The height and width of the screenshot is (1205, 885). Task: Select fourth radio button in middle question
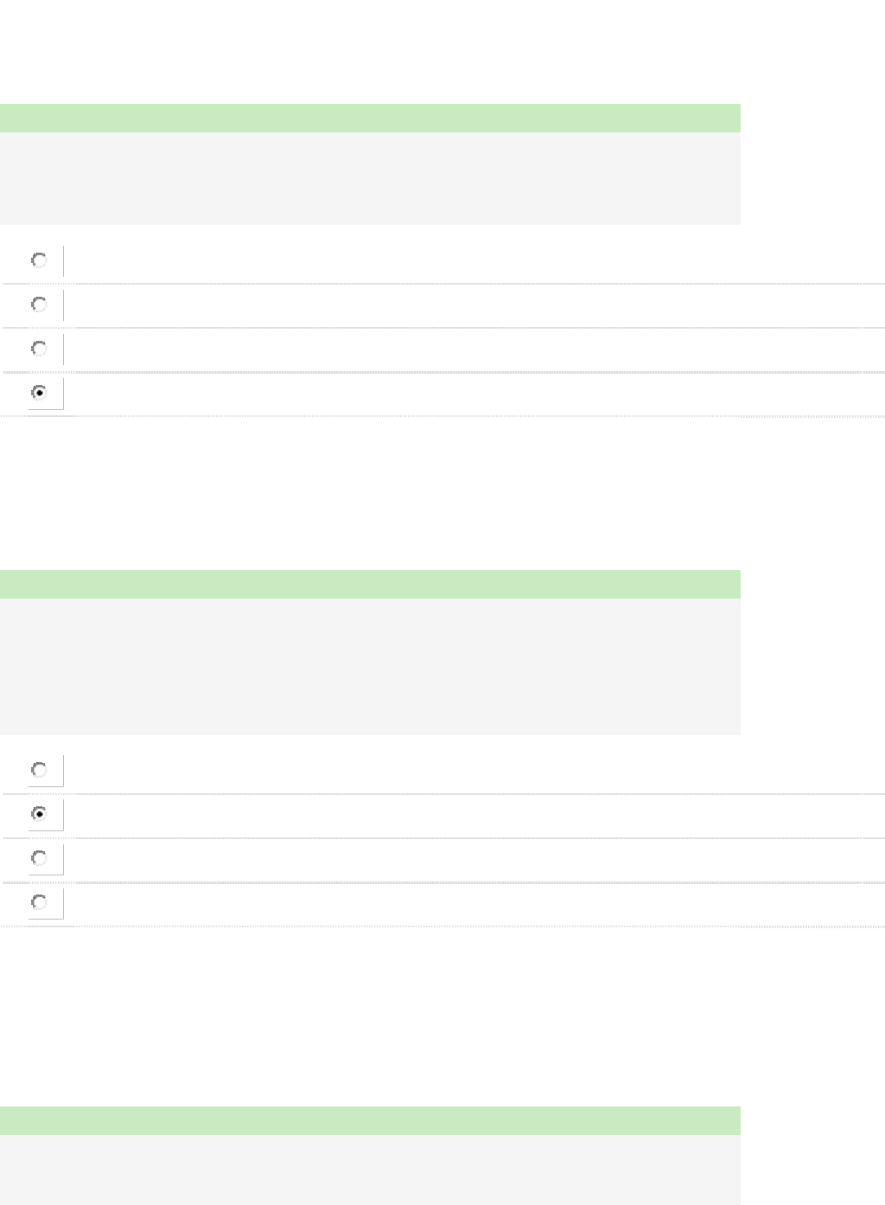(39, 902)
